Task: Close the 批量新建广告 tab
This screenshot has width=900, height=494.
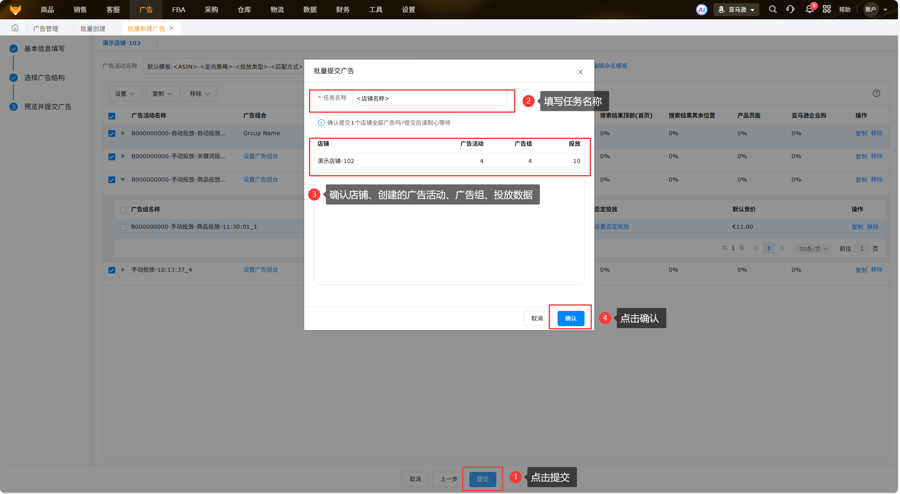Action: pyautogui.click(x=172, y=28)
